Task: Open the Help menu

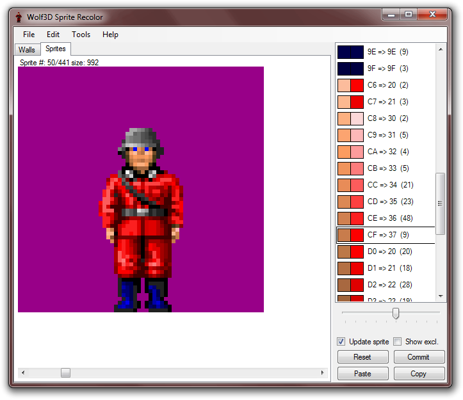Action: [x=110, y=35]
